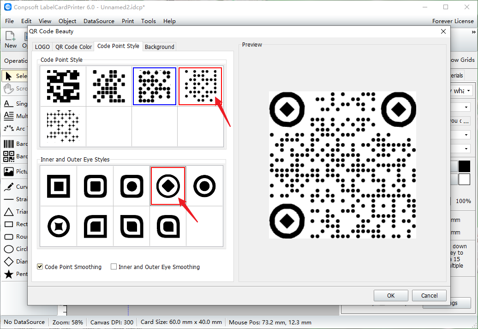Click the black color swatch in main window
The image size is (478, 329).
pyautogui.click(x=464, y=167)
